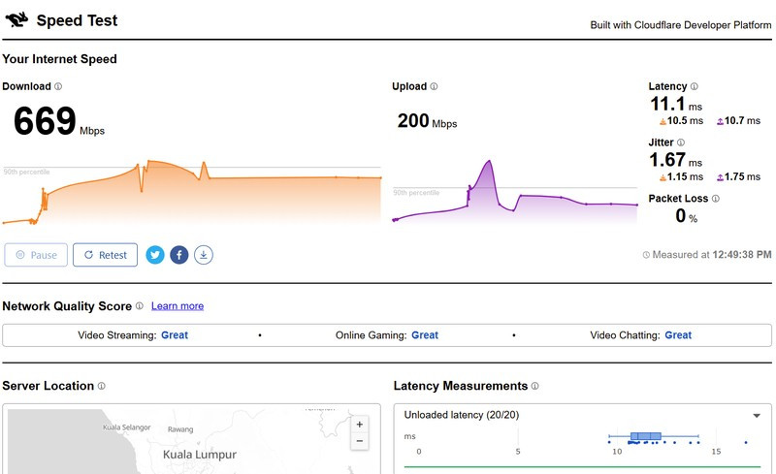Zoom out on the server map
Viewport: 776px width, 474px height.
(x=360, y=441)
